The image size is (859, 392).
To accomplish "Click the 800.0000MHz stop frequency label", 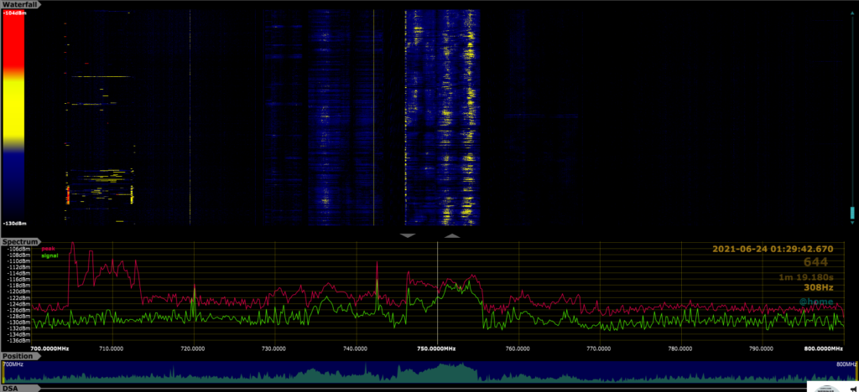I will (824, 348).
